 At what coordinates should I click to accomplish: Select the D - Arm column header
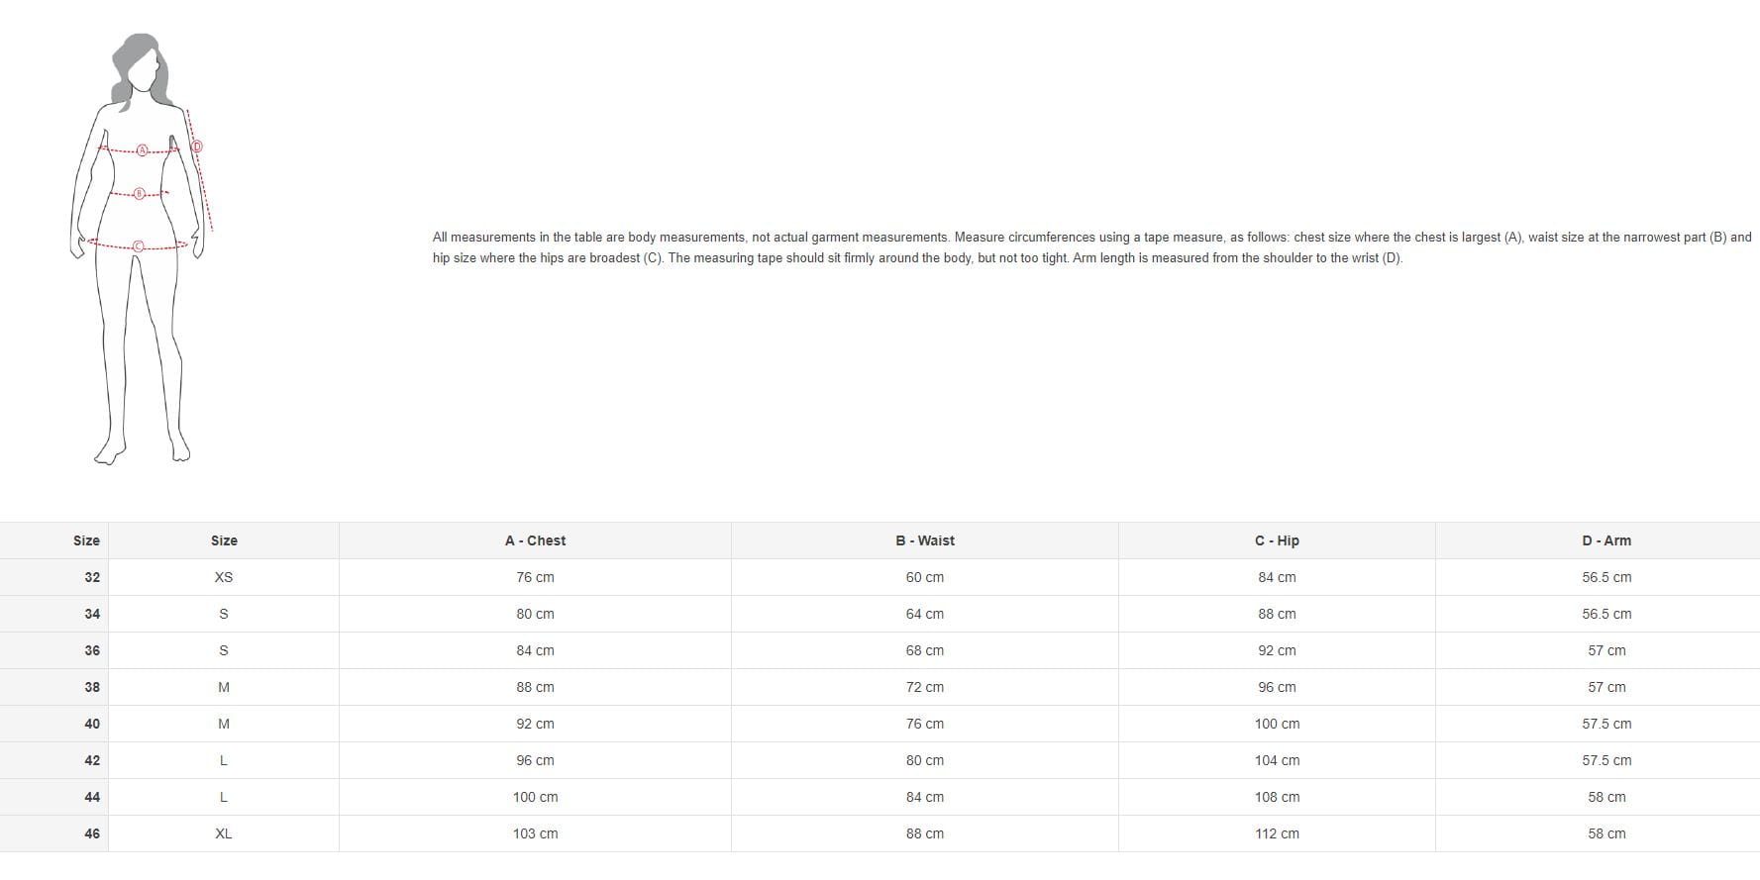1605,540
